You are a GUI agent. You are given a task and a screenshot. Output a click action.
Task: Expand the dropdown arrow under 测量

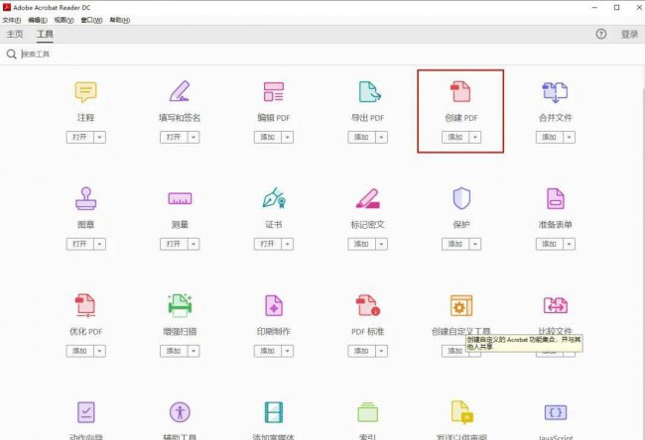click(193, 244)
